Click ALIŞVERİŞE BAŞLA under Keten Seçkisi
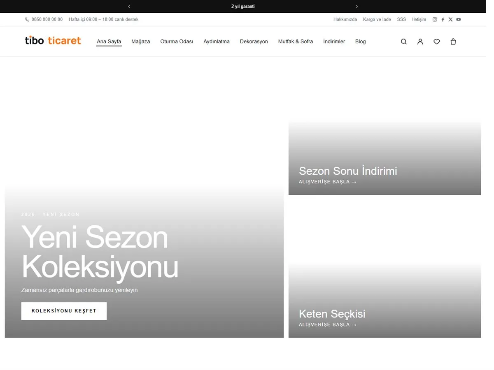 pyautogui.click(x=328, y=325)
